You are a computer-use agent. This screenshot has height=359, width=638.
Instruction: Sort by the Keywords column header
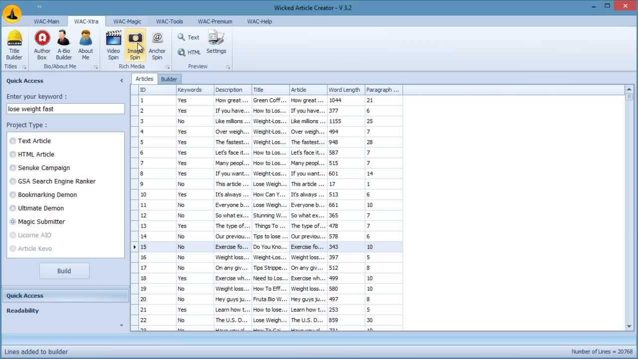(x=195, y=90)
